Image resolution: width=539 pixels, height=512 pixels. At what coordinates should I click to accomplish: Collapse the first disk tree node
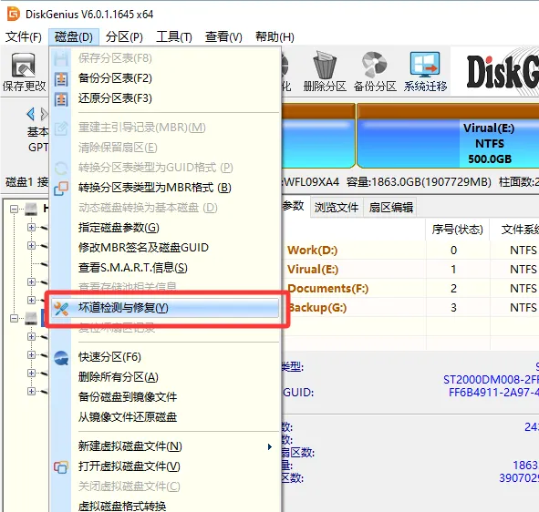click(x=14, y=209)
